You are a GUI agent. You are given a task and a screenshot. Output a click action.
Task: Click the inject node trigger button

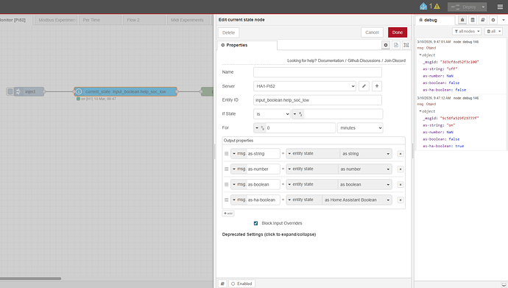coord(10,91)
